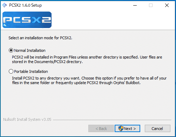The height and width of the screenshot is (137, 176).
Task: Click the Orphis' Buildbot description under Portable Installation
Action: [89, 81]
